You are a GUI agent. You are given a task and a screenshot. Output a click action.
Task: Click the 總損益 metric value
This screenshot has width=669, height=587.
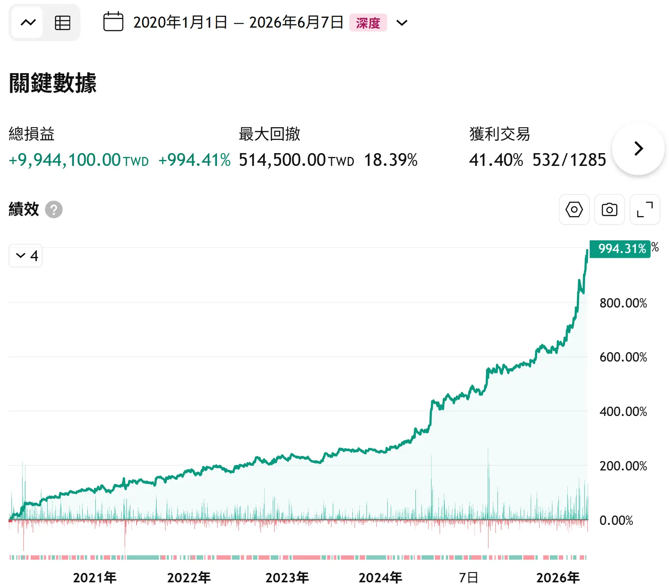point(79,160)
